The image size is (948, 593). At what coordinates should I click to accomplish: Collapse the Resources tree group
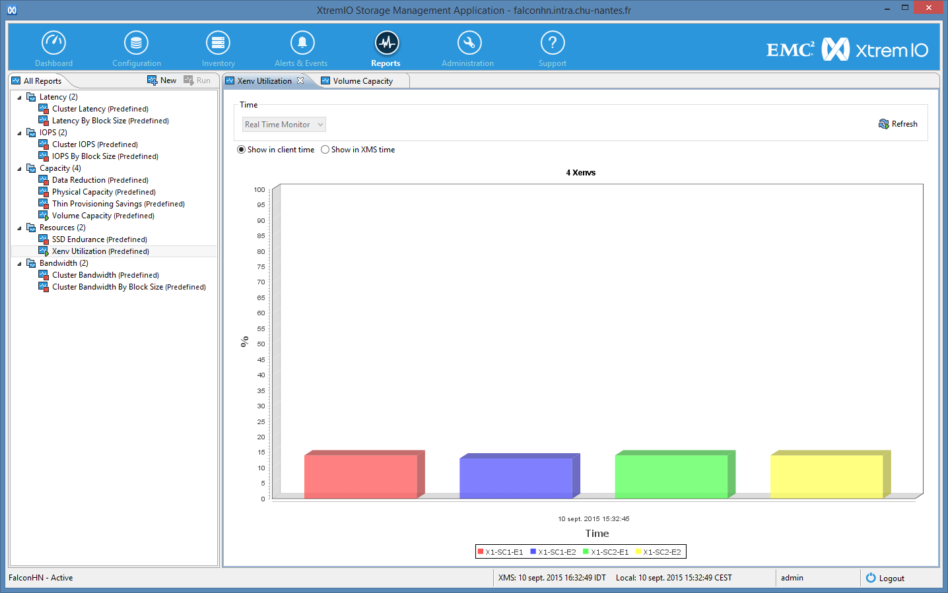click(19, 228)
